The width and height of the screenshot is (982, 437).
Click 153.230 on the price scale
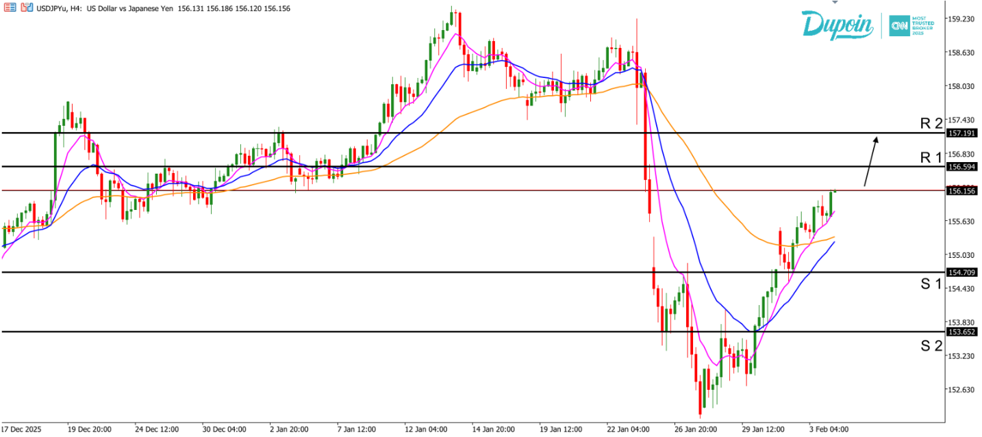pyautogui.click(x=961, y=356)
